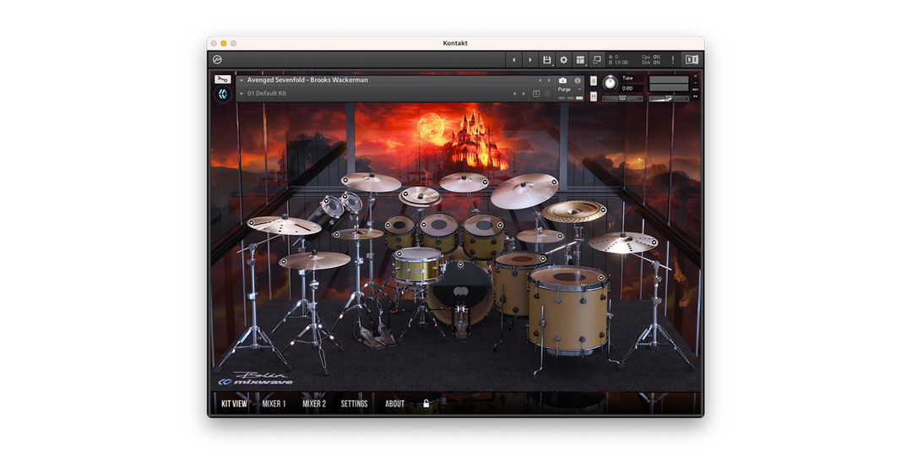This screenshot has width=912, height=457.
Task: Click the About link in bottom bar
Action: point(394,404)
